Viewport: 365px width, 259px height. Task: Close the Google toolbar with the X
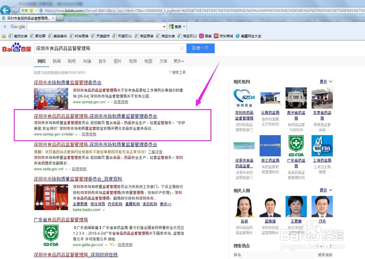5,27
